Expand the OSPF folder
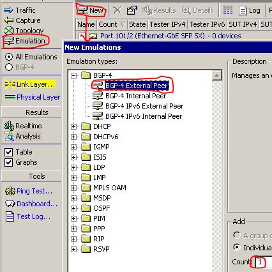Screen dimensions: 272x272 73,208
